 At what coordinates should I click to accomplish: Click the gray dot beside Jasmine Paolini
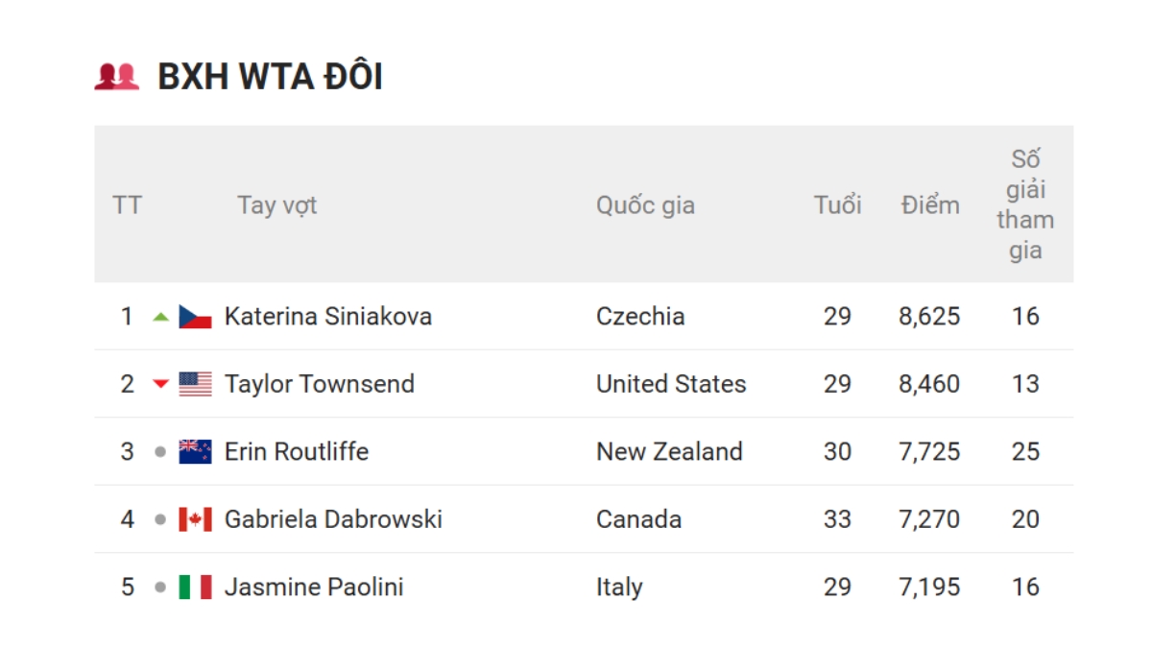160,588
